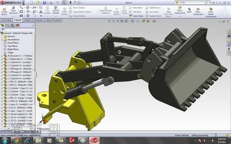This screenshot has height=144, width=231.
Task: Click the taskbar clock showing 9:39 PM
Action: 222,140
